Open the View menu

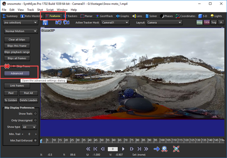[x=20, y=10]
